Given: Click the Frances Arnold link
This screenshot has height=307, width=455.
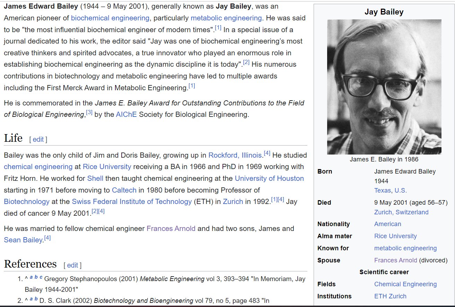Looking at the screenshot, I should click(171, 228).
